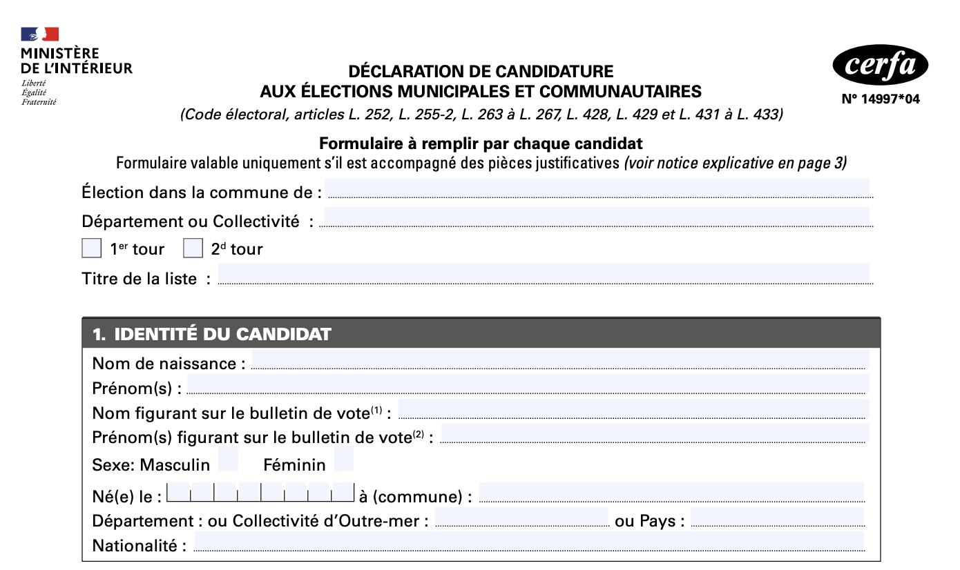Select the Féminin sex checkbox
The image size is (960, 570).
click(x=343, y=459)
